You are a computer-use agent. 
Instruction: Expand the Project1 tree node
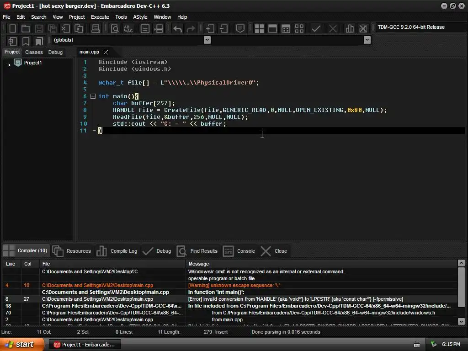(9, 64)
